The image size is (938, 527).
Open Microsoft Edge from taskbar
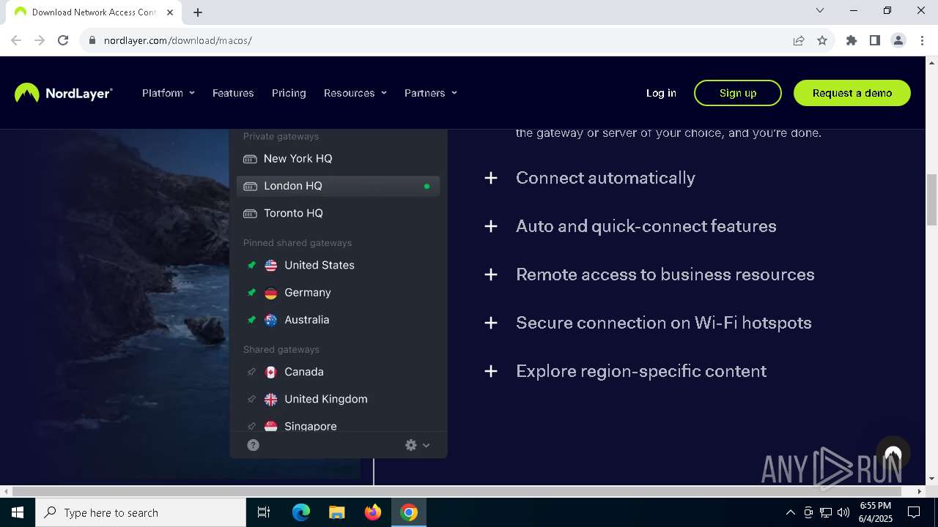click(301, 512)
